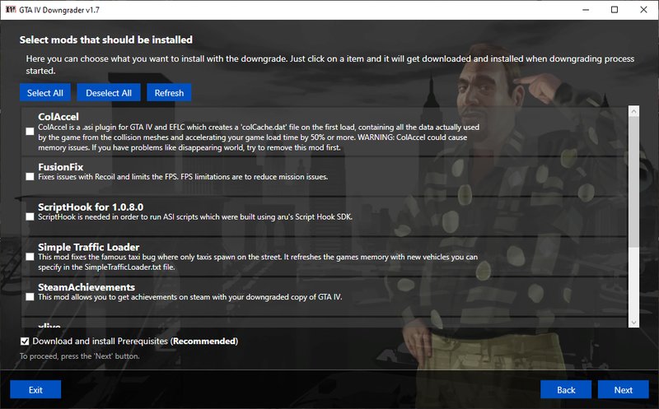Click the SteamAchievements description text
Viewport: 659px width, 409px height.
[190, 297]
